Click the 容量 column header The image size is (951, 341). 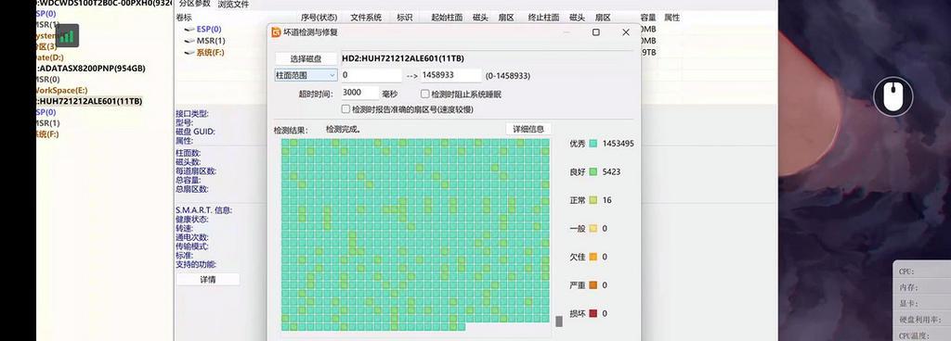(x=647, y=19)
